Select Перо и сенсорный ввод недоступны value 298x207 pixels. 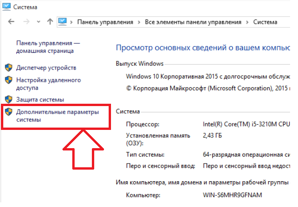(x=246, y=166)
